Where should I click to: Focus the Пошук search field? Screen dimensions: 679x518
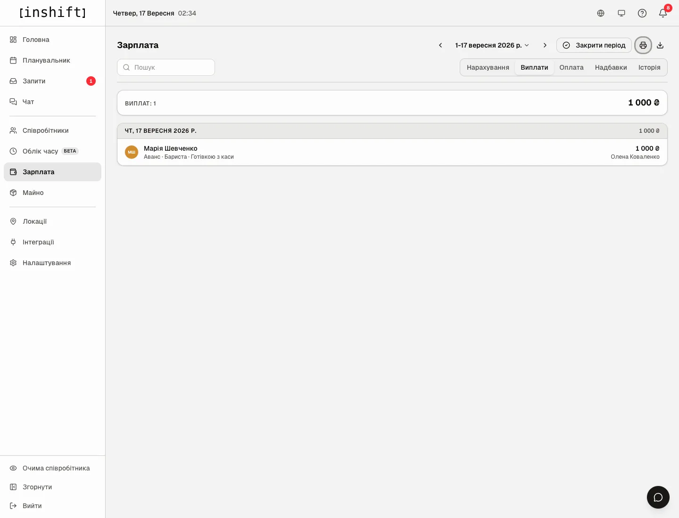tap(166, 67)
